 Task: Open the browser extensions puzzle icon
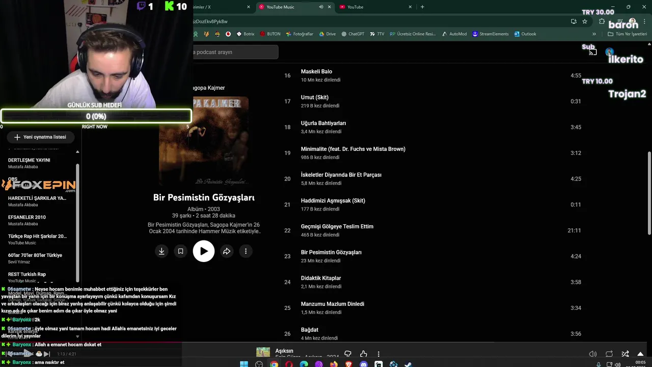pos(602,21)
